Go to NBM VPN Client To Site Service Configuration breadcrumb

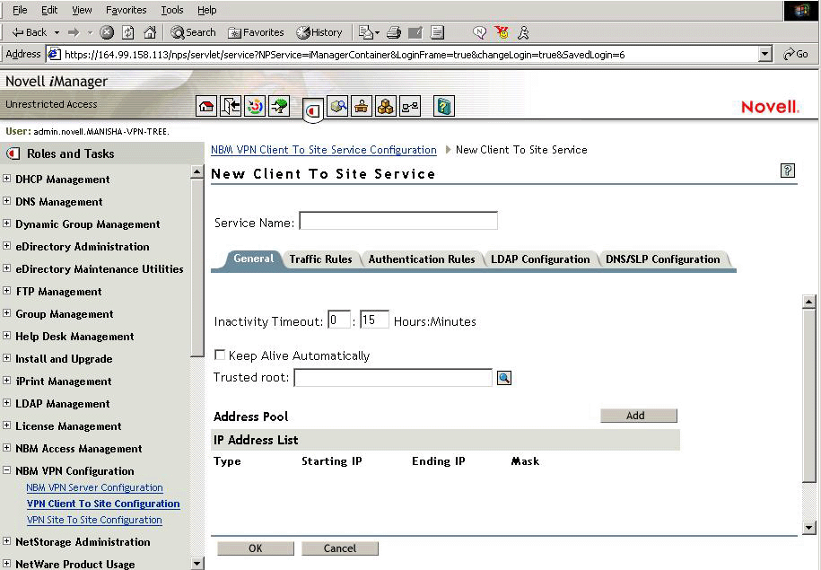pos(324,150)
